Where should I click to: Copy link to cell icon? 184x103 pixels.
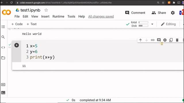pos(153,40)
